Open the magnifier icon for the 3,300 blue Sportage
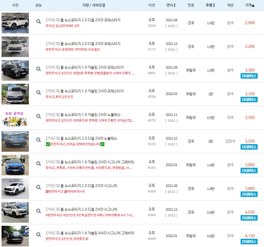This screenshot has height=247, width=264. coord(39,69)
